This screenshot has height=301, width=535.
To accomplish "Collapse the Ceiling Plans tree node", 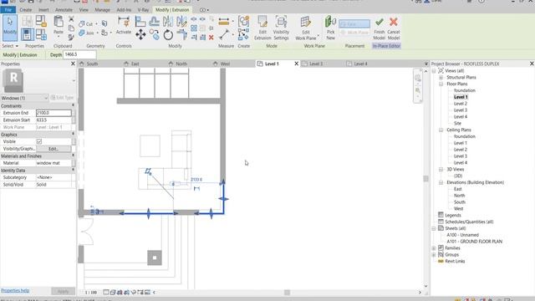I will [x=441, y=130].
